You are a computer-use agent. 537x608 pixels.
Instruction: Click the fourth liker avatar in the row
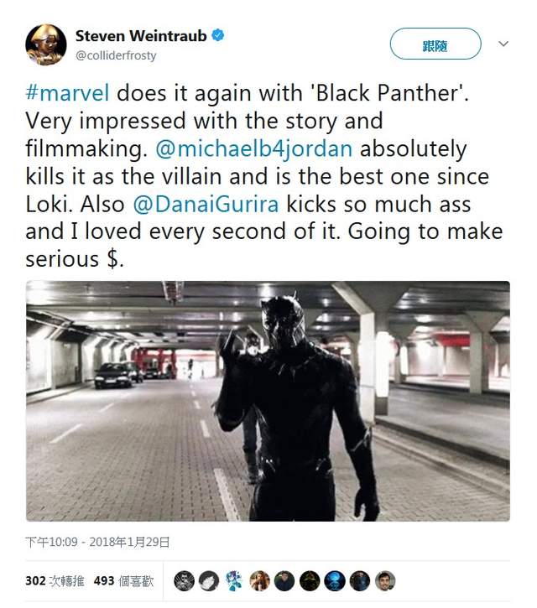[x=259, y=580]
